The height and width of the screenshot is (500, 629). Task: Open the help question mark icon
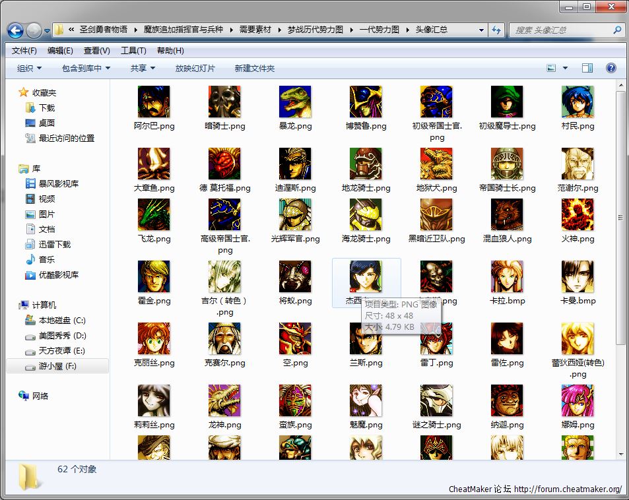click(611, 68)
